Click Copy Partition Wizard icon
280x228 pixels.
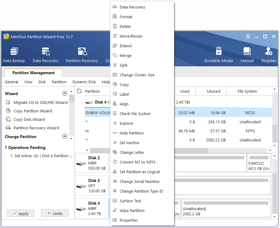pyautogui.click(x=8, y=111)
